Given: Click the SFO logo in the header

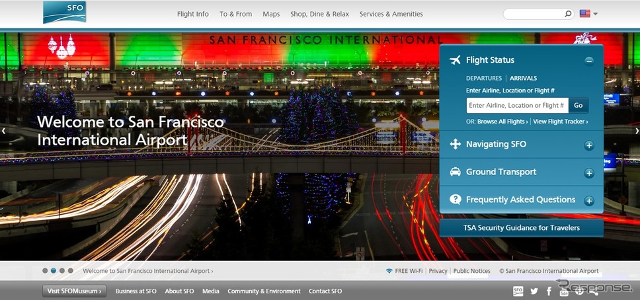Looking at the screenshot, I should point(65,13).
